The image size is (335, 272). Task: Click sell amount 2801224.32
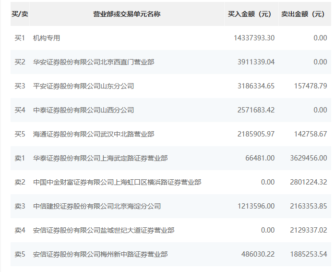pos(309,182)
